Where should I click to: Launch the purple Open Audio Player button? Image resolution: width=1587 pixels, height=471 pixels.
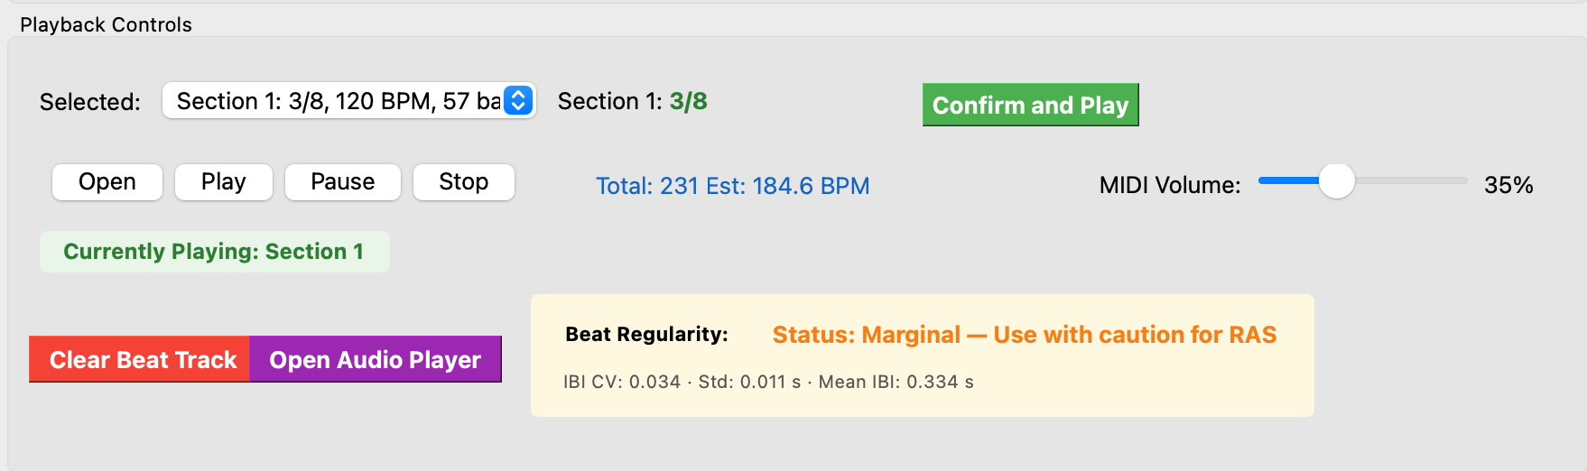coord(375,359)
